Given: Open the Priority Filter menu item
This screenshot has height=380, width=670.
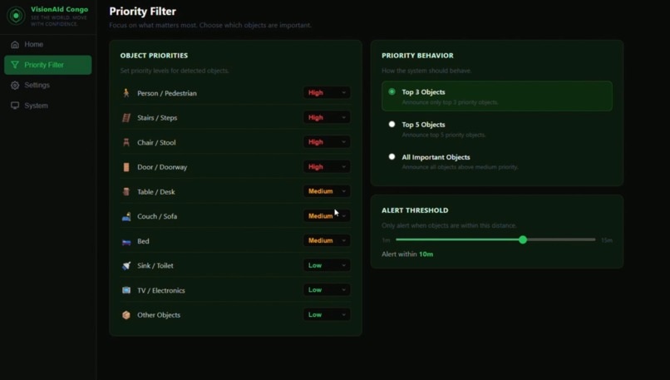Looking at the screenshot, I should click(x=48, y=65).
